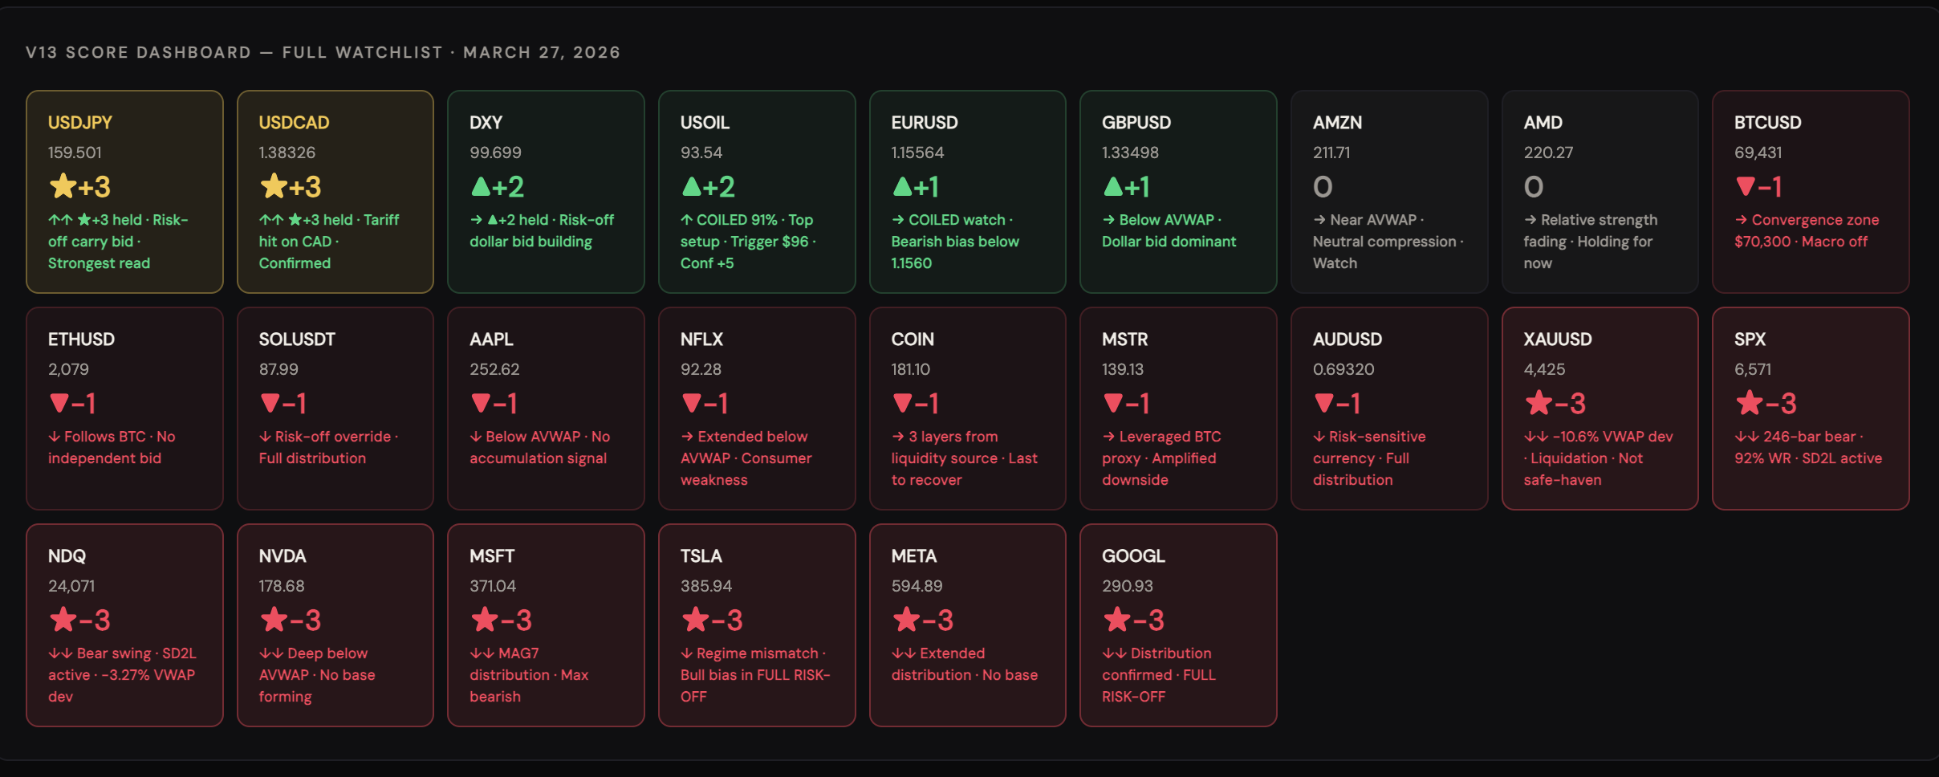Click the gold star icon on the USDJPY card
The image size is (1939, 777).
click(x=63, y=186)
